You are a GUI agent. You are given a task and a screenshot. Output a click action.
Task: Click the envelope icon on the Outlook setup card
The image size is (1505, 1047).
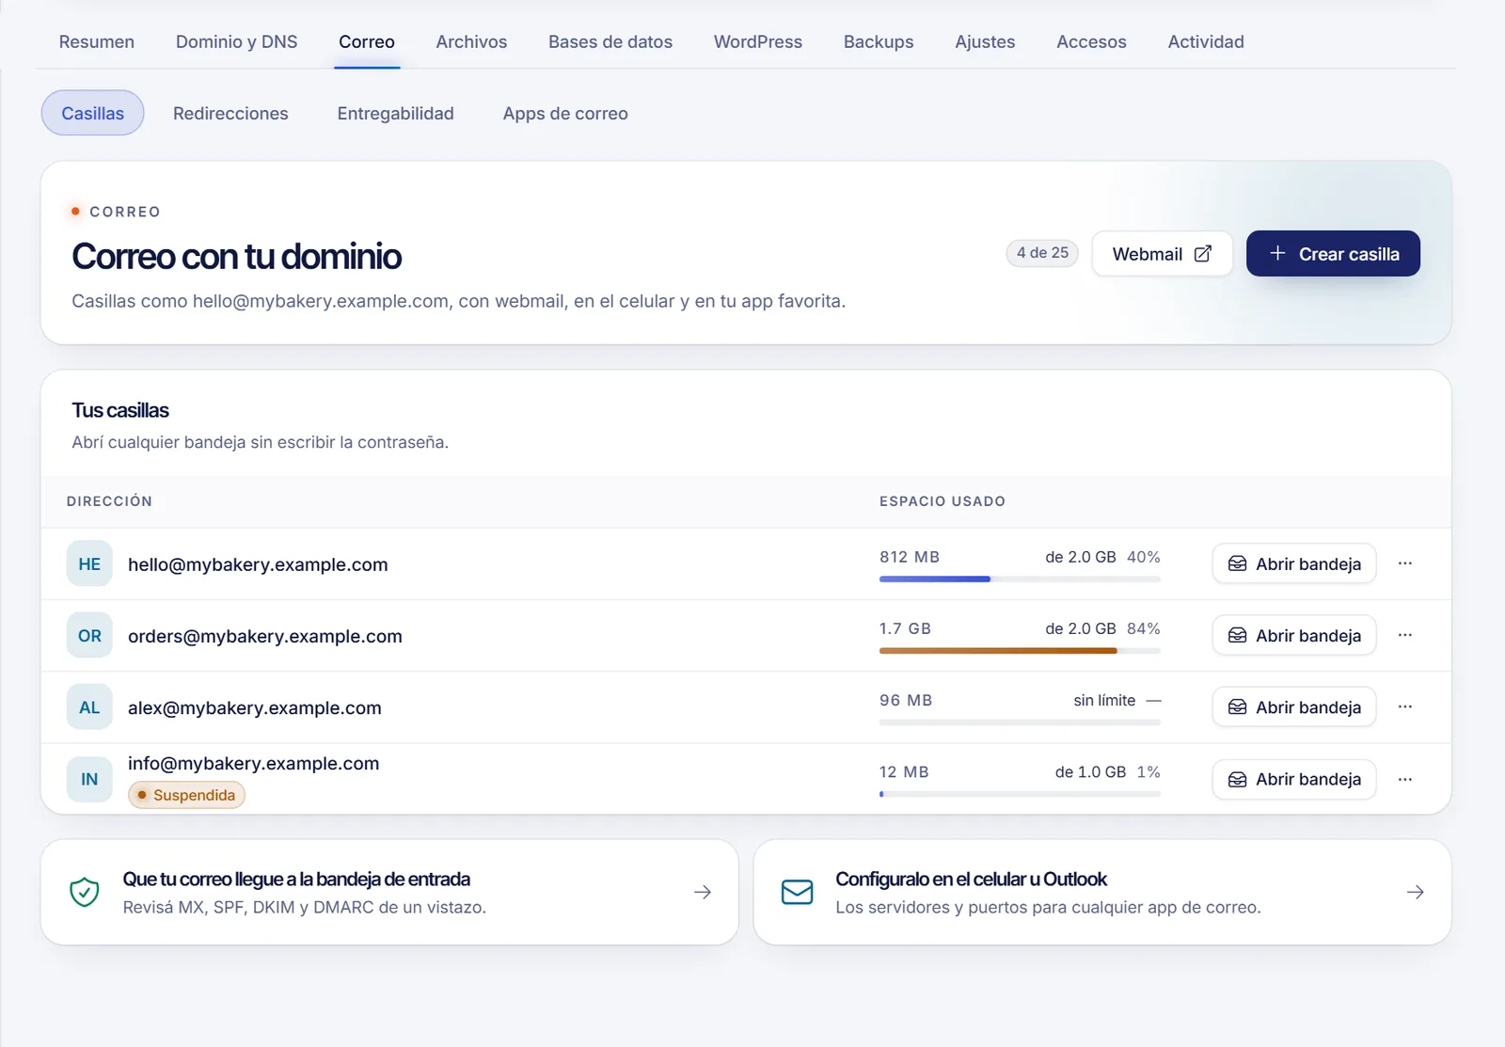point(798,892)
